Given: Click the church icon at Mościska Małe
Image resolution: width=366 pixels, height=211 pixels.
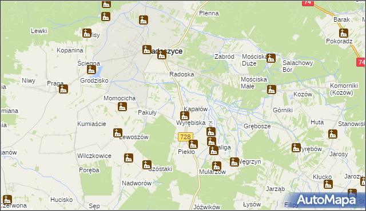Looking at the screenshot, I should point(272,90).
